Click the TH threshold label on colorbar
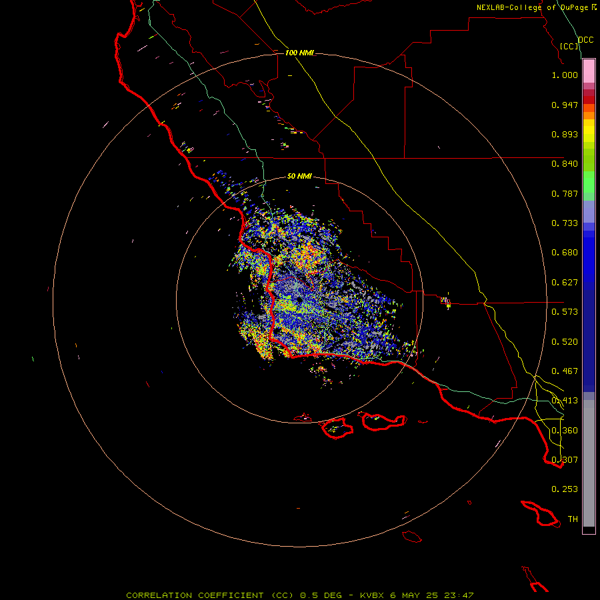Viewport: 600px width, 600px height. click(573, 519)
